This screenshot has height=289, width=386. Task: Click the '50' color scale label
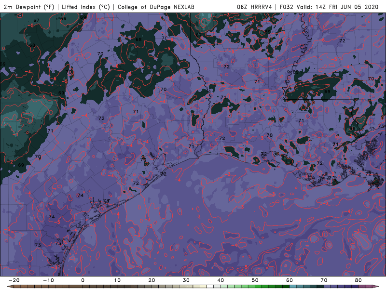point(255,280)
